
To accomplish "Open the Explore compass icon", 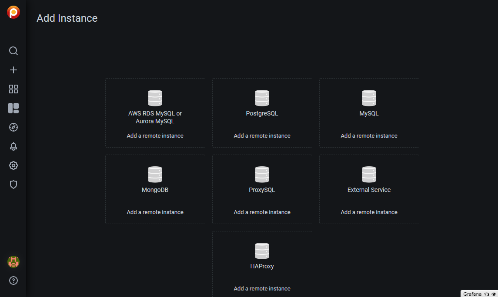I will tap(13, 127).
